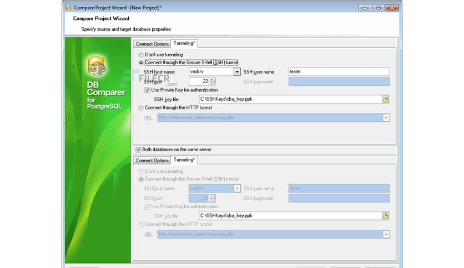Screen dimensions: 464x268
Task: Click lower SSH user name field
Action: click(x=339, y=188)
